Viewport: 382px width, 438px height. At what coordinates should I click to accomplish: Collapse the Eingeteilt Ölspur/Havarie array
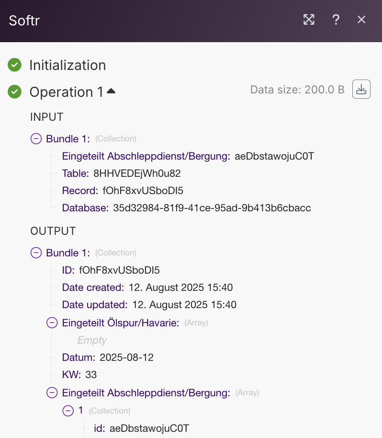52,323
